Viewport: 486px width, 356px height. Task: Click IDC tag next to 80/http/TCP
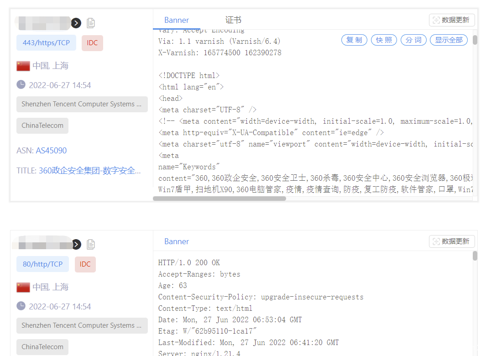[85, 264]
